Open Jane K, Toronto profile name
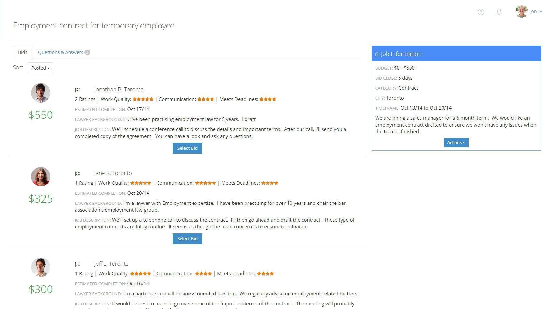558x309 pixels. (x=113, y=173)
